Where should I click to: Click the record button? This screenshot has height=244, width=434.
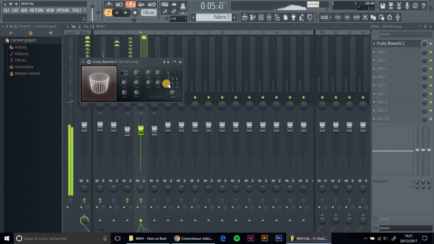pyautogui.click(x=135, y=13)
